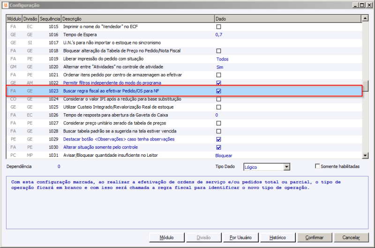The height and width of the screenshot is (248, 375).
Task: Click the Configuração window title icon
Action: [x=6, y=5]
